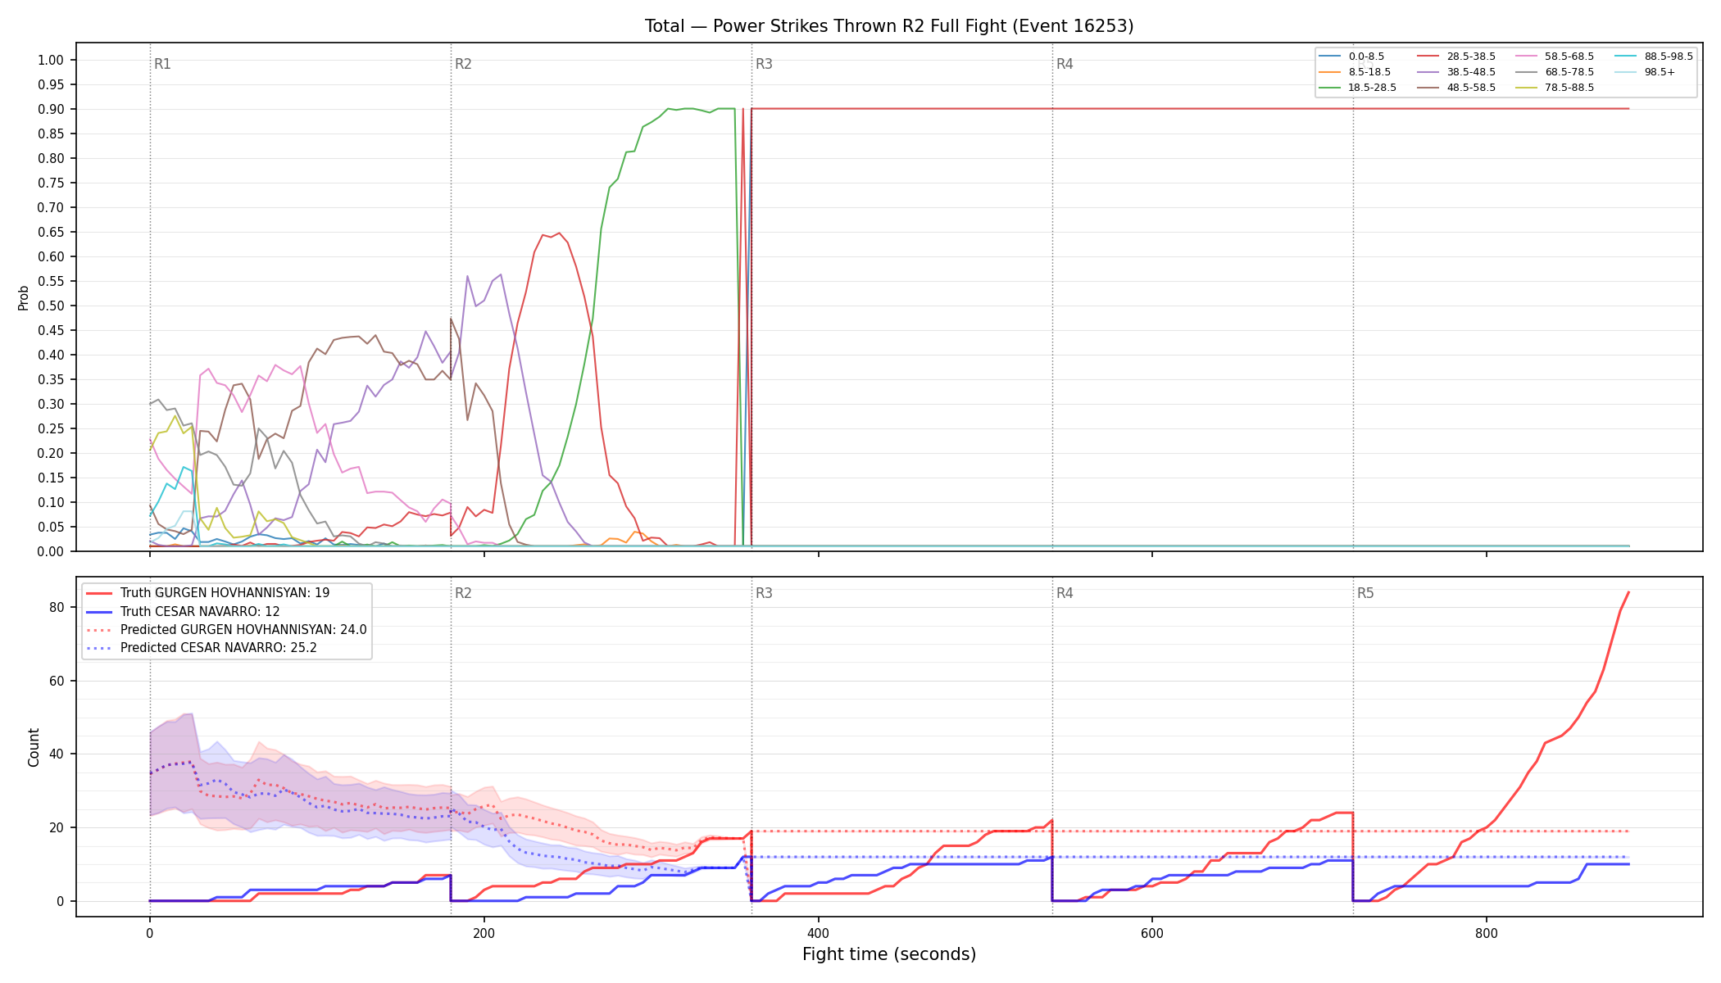Click the 60 tick on the Count axis
Screen dimensions: 1721x983
coord(57,681)
